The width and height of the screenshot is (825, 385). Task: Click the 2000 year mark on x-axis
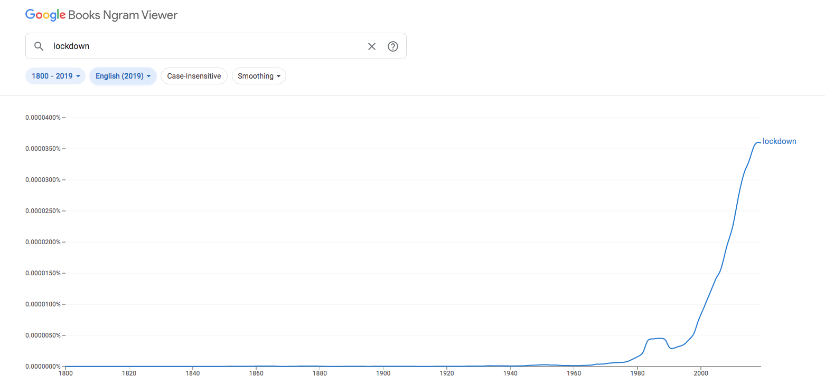tap(701, 373)
